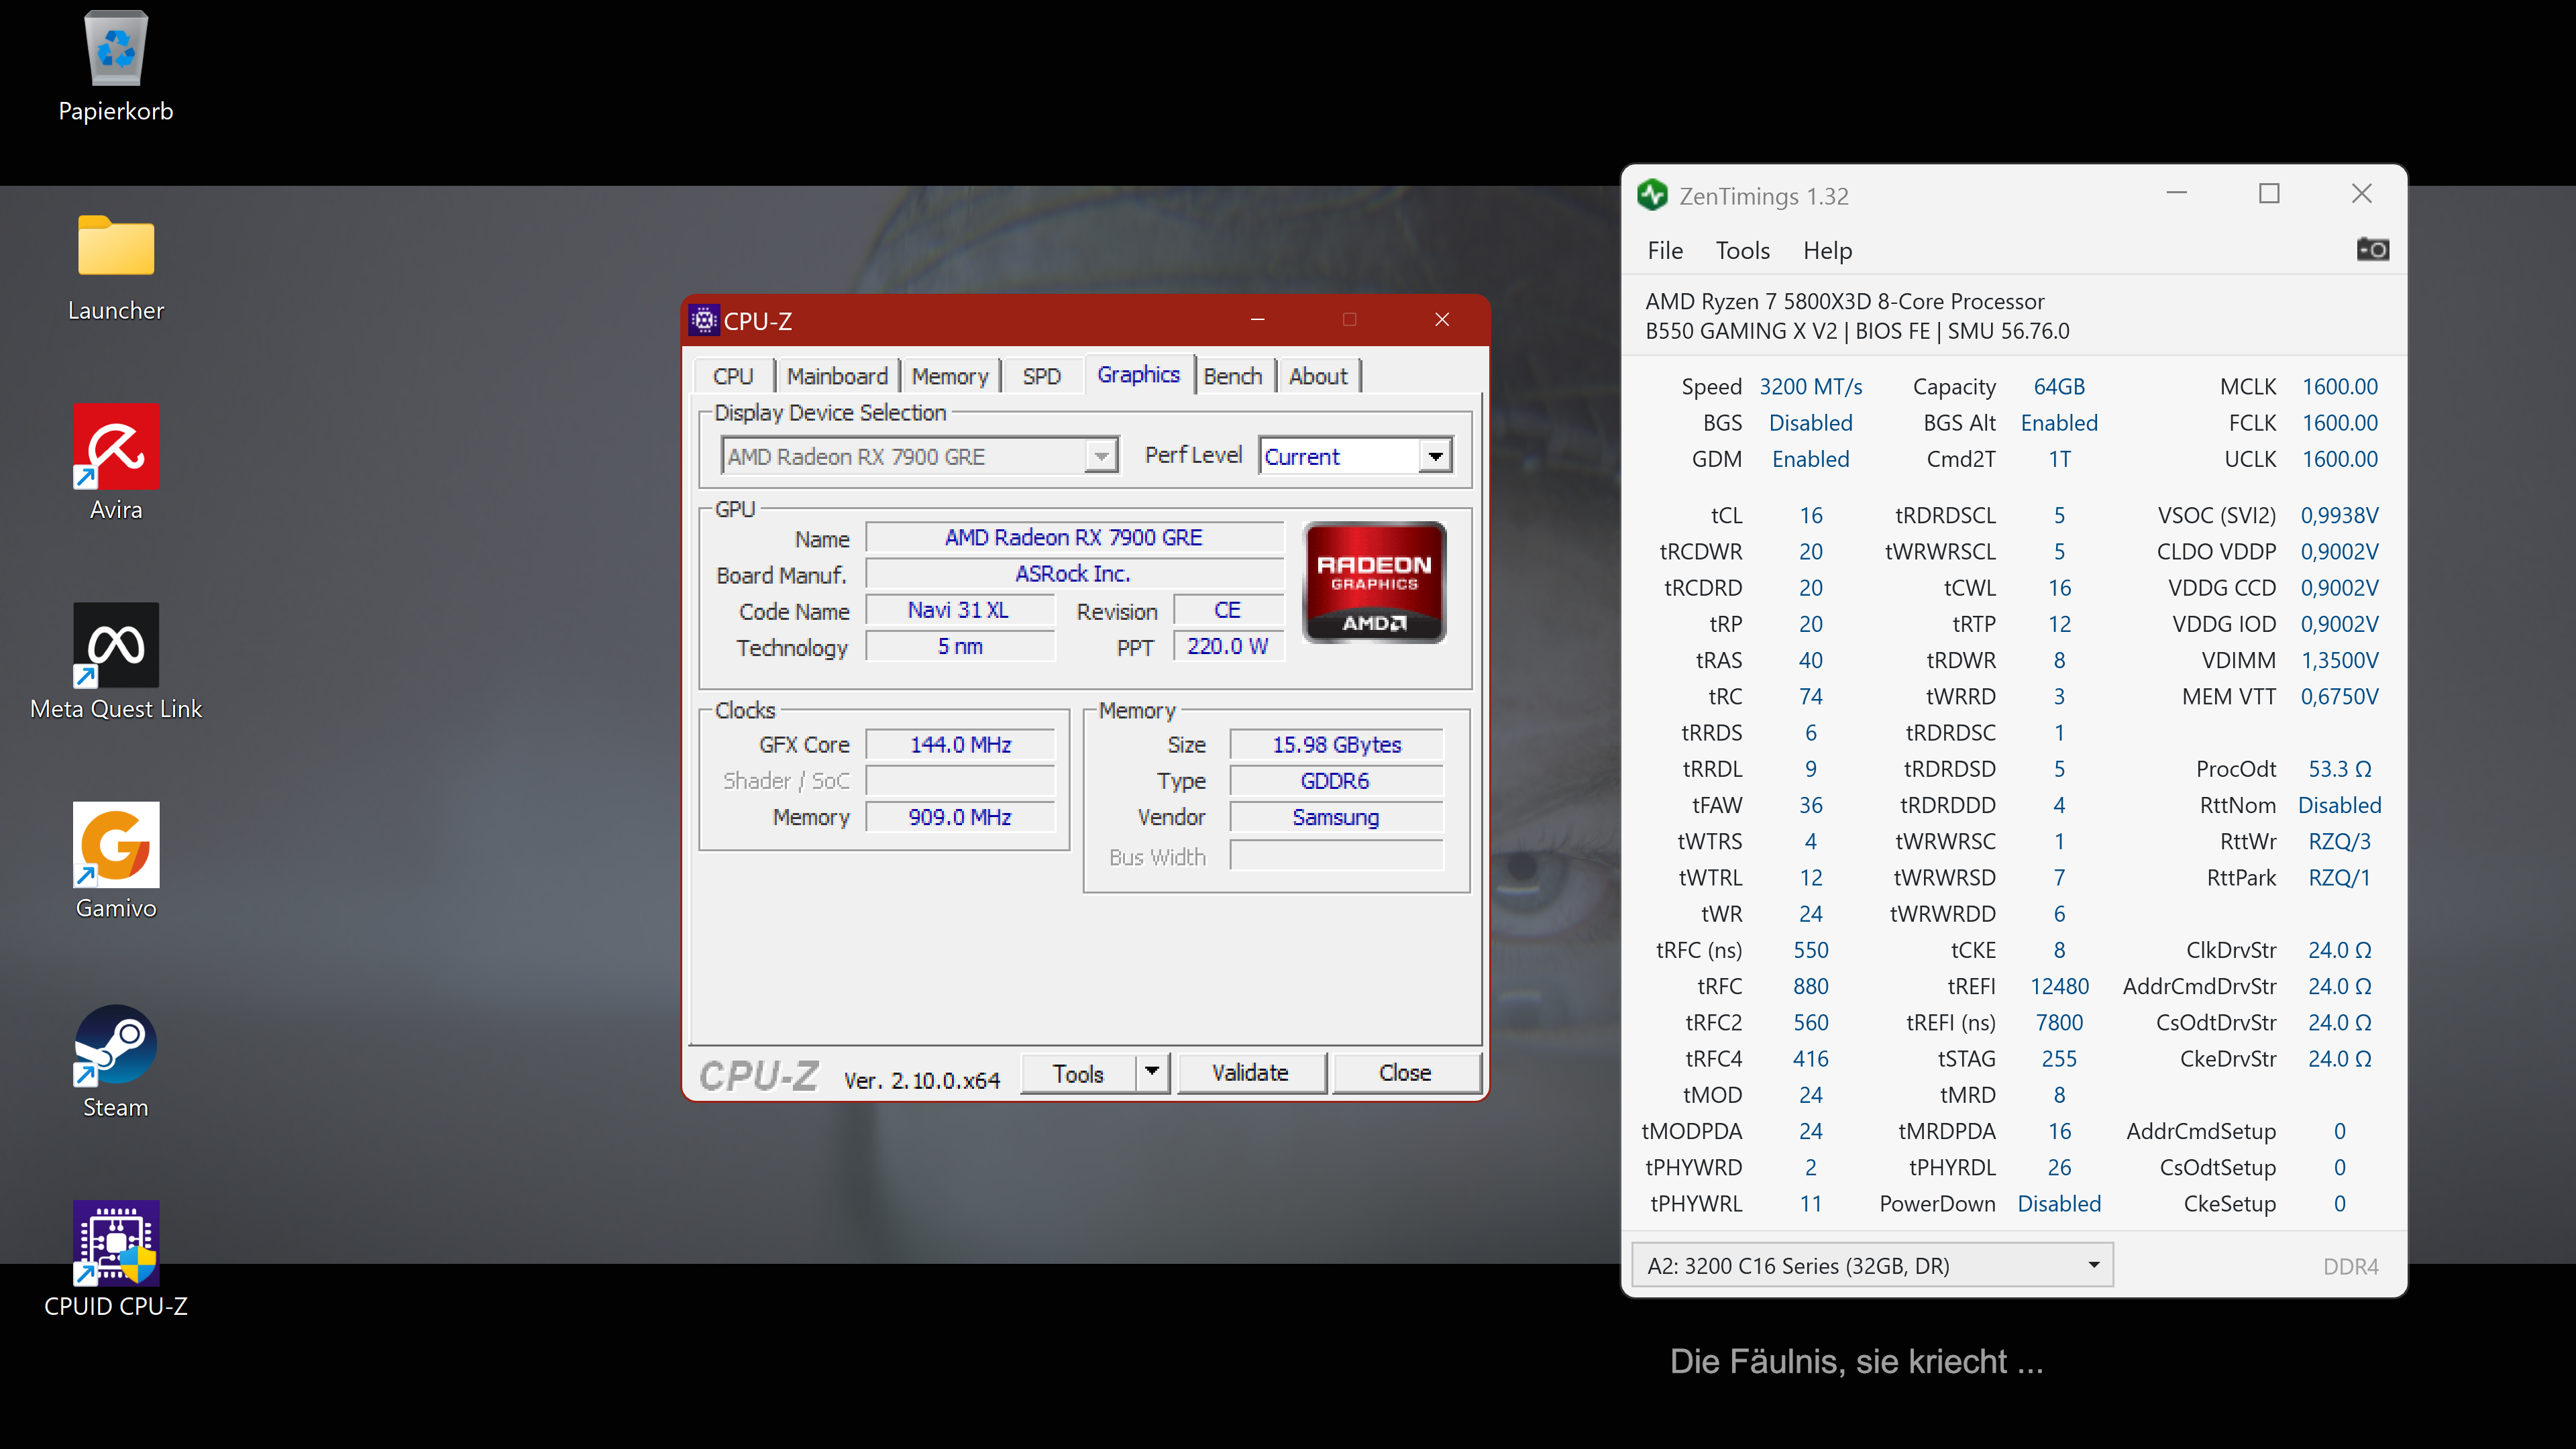Image resolution: width=2576 pixels, height=1449 pixels.
Task: Click the Radeon Graphics logo image
Action: point(1374,582)
